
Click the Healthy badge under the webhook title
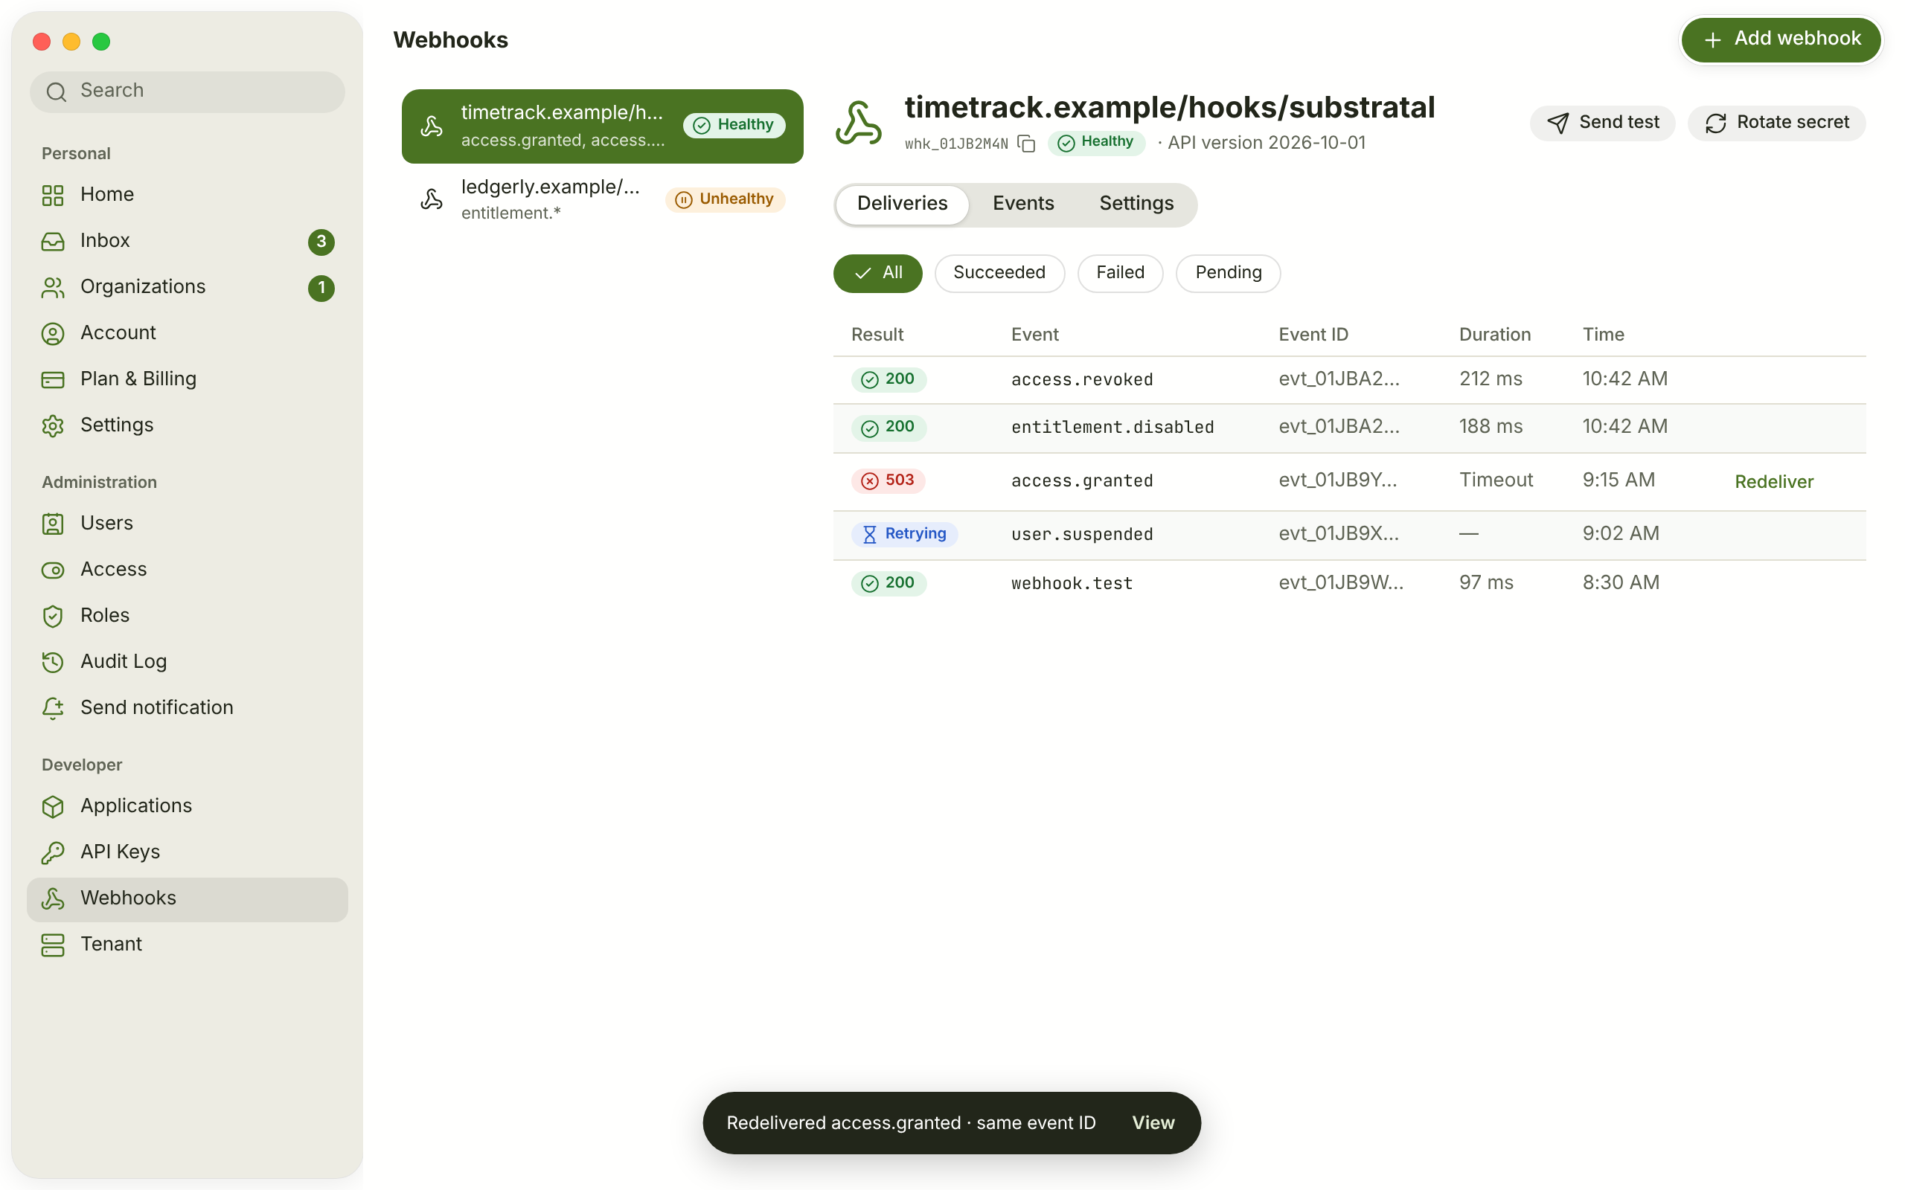1096,143
